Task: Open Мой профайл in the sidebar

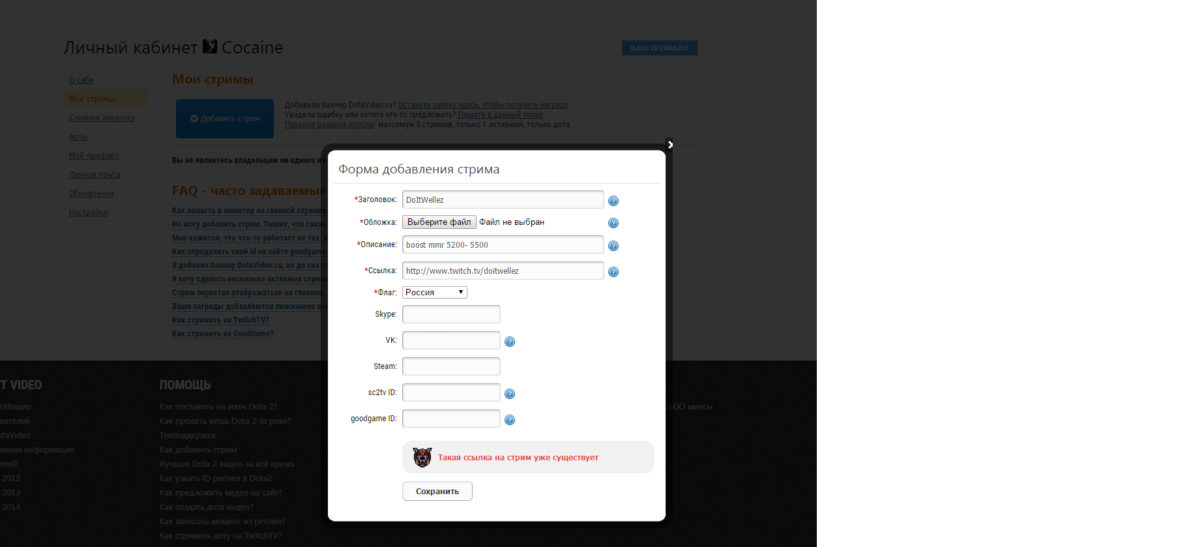Action: click(94, 156)
